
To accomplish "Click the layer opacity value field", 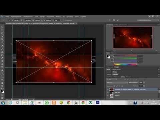I will pyautogui.click(x=141, y=83).
